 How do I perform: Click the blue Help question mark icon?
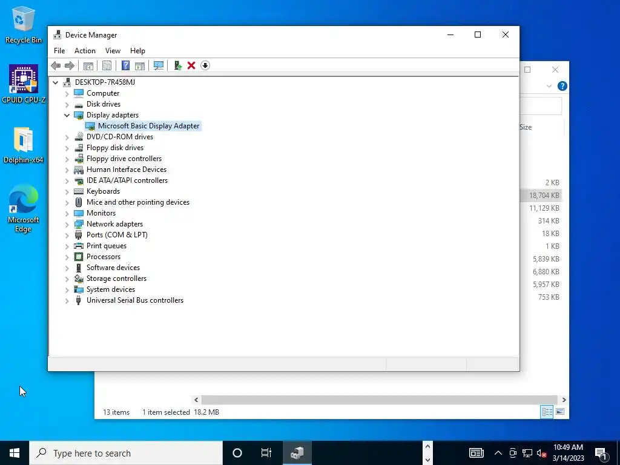tap(125, 65)
